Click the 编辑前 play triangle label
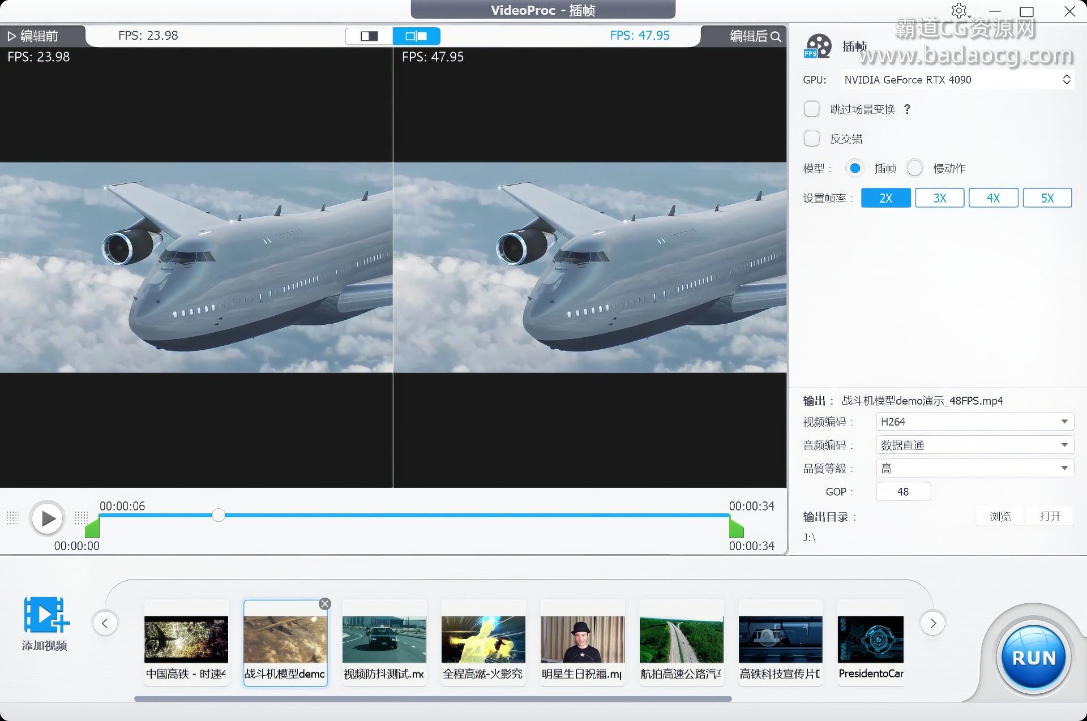 tap(33, 36)
